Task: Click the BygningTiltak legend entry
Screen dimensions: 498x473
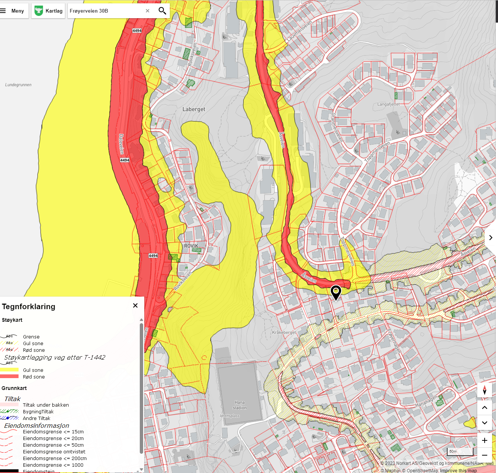Action: tap(38, 412)
